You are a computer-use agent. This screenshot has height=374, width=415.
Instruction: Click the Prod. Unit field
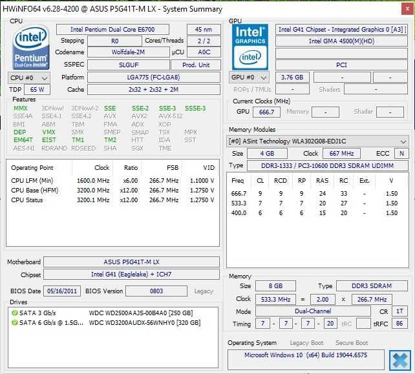pos(196,65)
